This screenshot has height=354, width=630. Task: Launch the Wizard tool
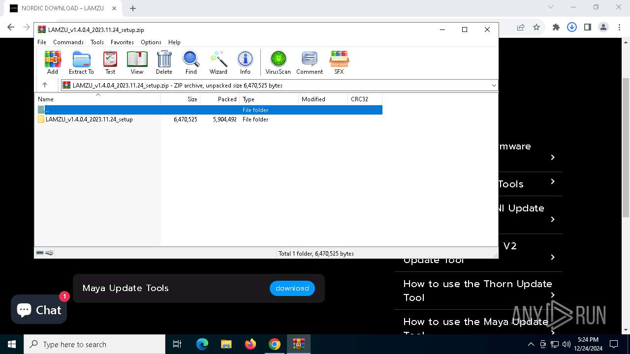coord(218,62)
